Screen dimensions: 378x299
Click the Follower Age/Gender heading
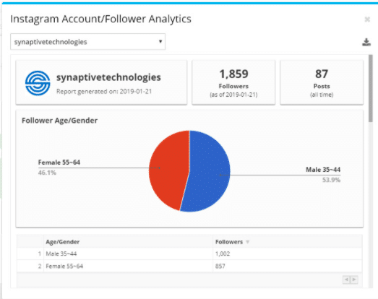point(59,120)
